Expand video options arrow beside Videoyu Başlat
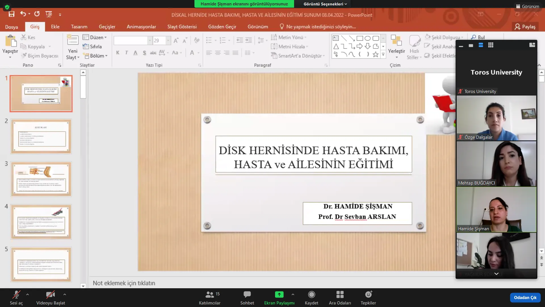The image size is (545, 307). (x=65, y=294)
